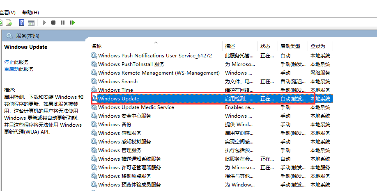Click the Start Service play icon
The width and height of the screenshot is (377, 191).
pyautogui.click(x=44, y=23)
